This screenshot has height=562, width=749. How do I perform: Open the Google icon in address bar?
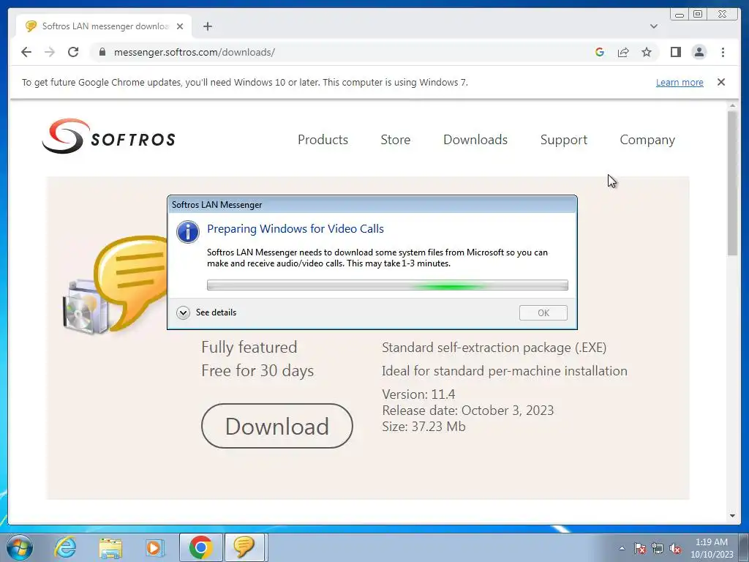600,52
